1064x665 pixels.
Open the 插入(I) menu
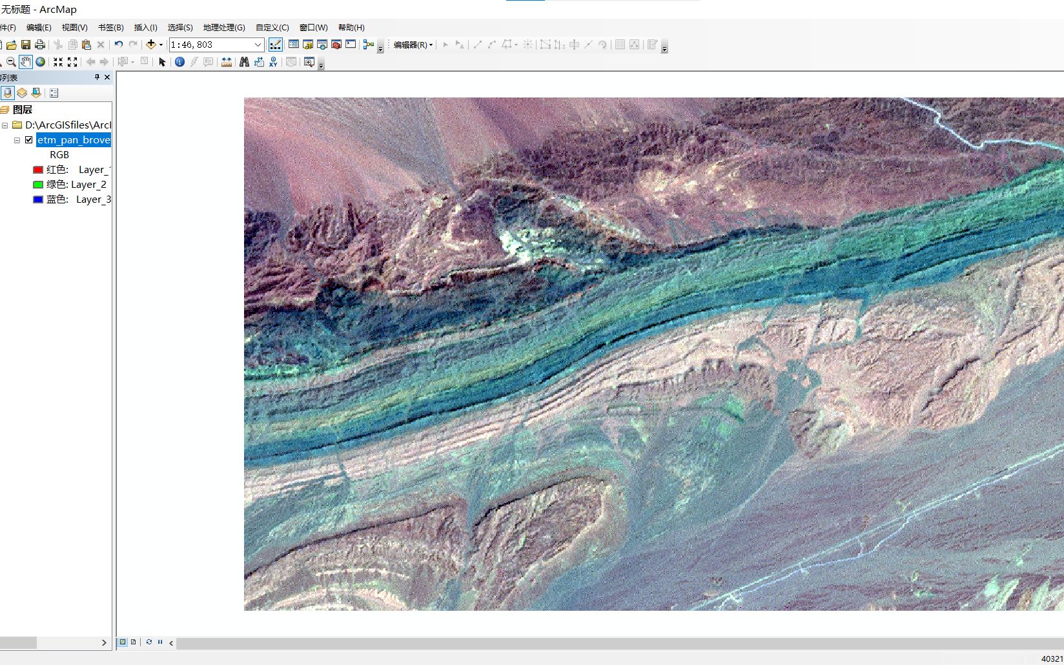(146, 27)
